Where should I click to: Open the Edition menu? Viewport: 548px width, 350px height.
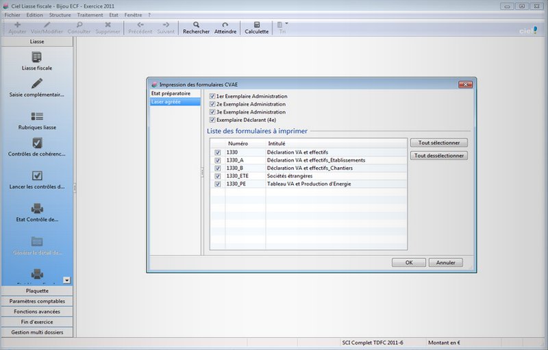click(x=35, y=15)
